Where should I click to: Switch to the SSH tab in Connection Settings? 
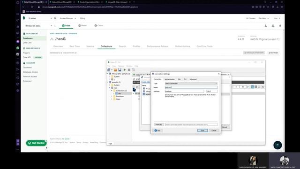click(x=179, y=79)
